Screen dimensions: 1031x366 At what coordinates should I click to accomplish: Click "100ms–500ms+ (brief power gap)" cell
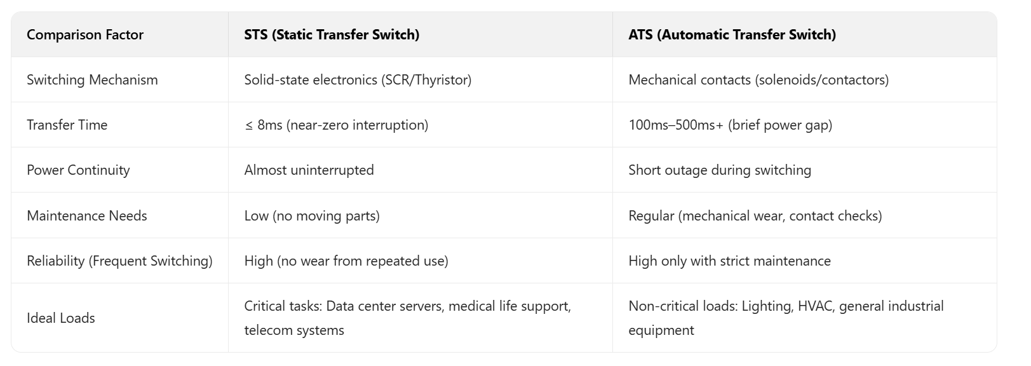click(x=730, y=125)
